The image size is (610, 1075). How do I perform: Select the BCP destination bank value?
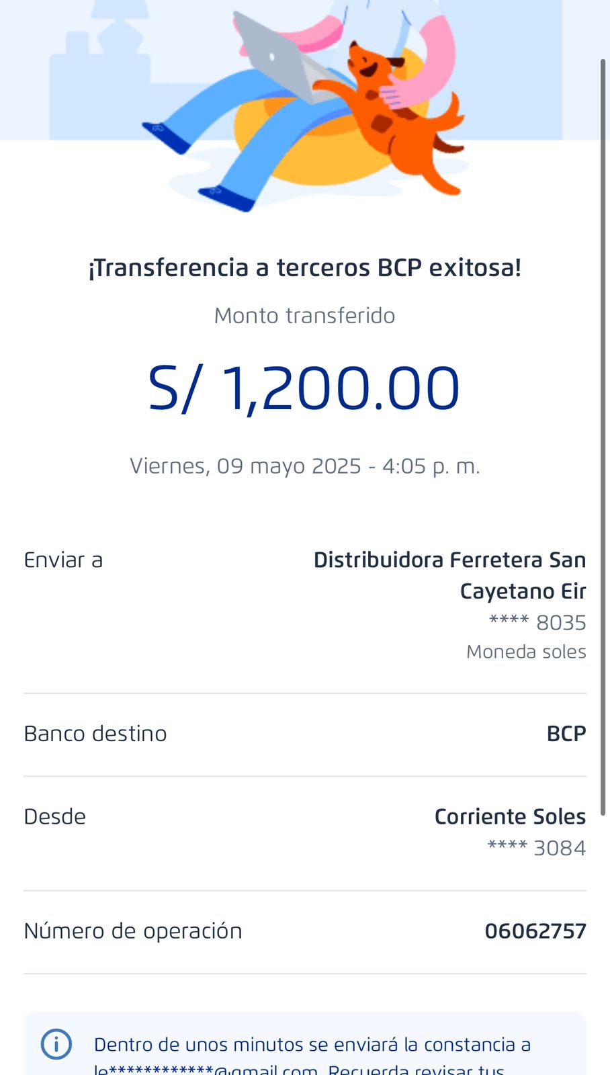click(566, 734)
